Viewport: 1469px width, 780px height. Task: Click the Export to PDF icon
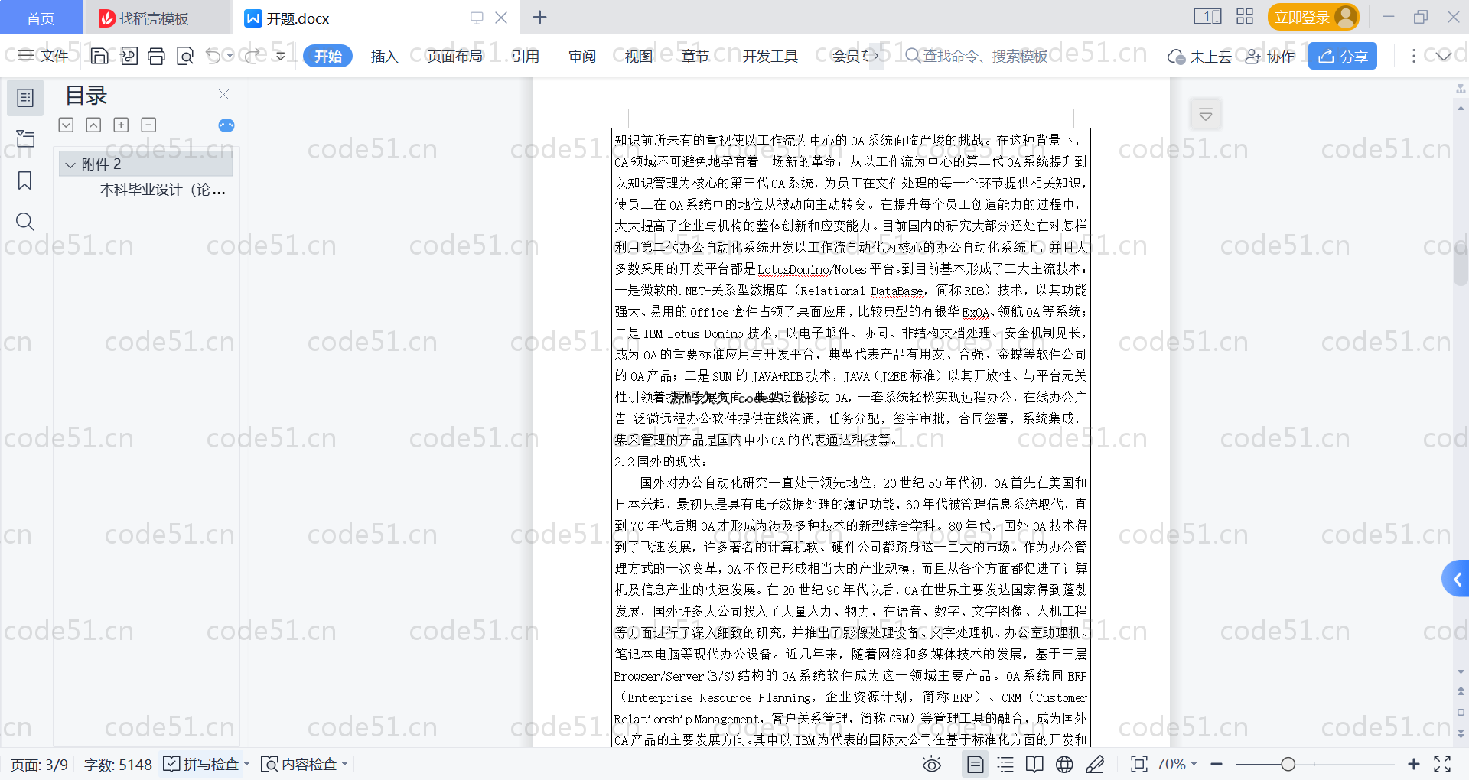tap(129, 56)
